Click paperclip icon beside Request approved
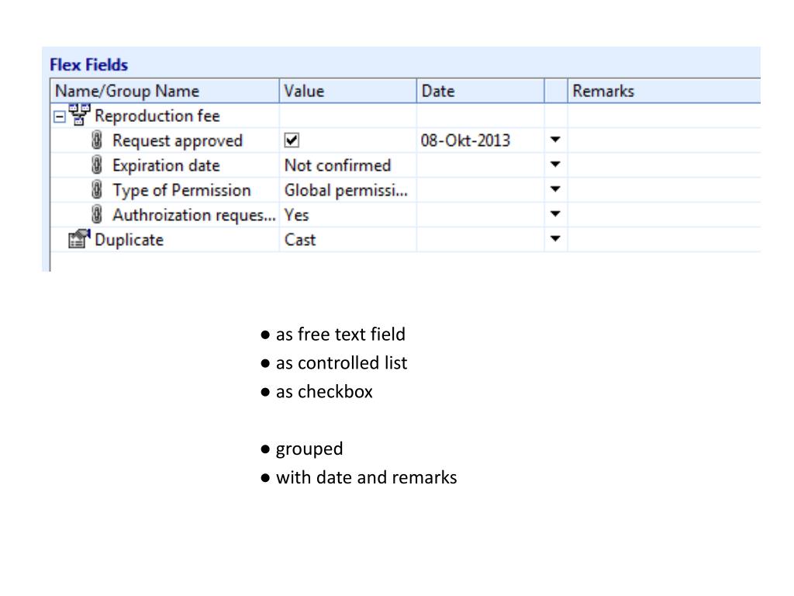Image resolution: width=794 pixels, height=596 pixels. (97, 140)
